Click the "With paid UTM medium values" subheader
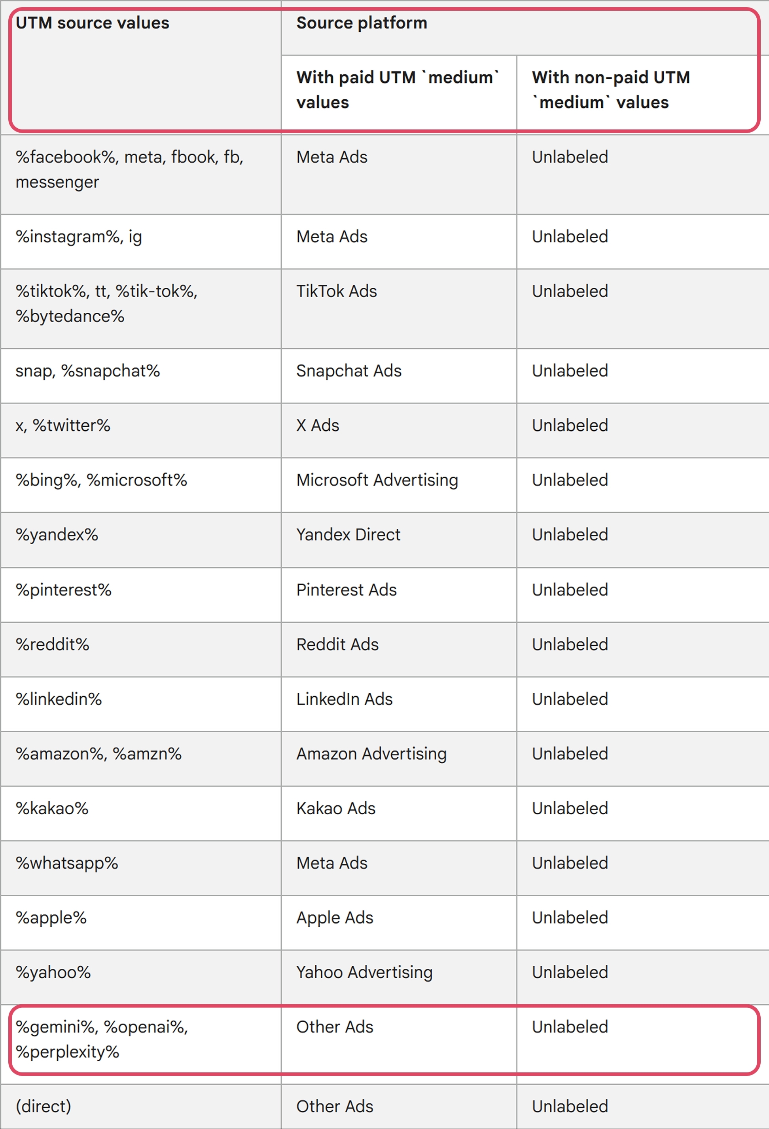 [x=399, y=95]
